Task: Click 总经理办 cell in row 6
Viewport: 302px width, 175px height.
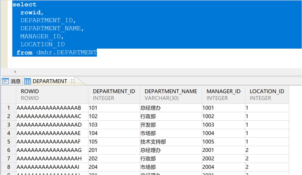Action: [x=171, y=150]
